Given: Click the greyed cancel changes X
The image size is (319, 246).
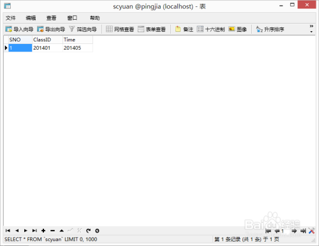Looking at the screenshot, I should click(79, 230).
